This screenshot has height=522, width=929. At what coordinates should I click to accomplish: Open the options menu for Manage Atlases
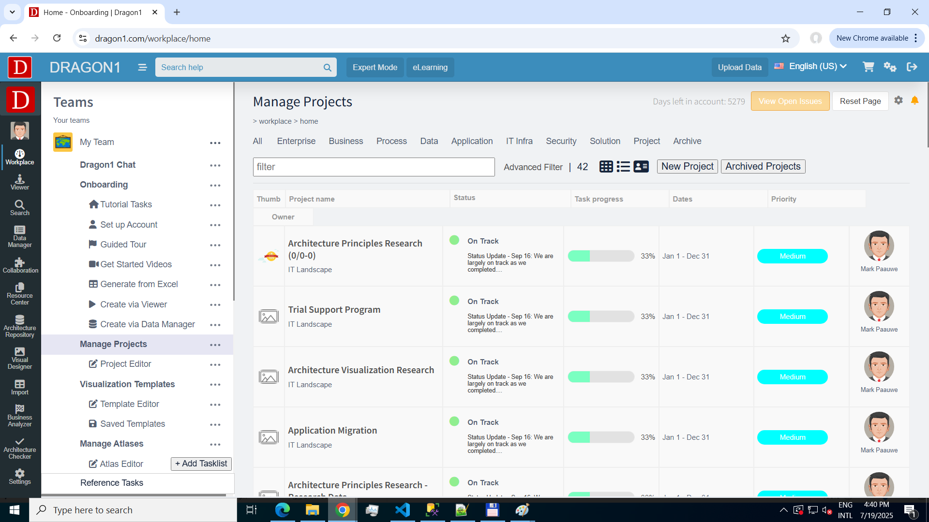215,445
